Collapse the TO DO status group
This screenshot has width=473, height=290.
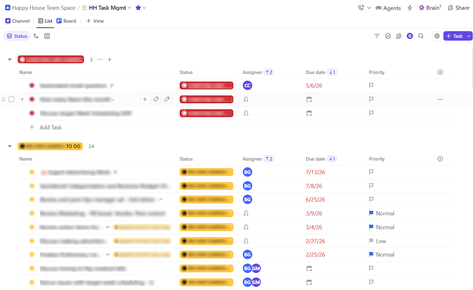(x=10, y=146)
